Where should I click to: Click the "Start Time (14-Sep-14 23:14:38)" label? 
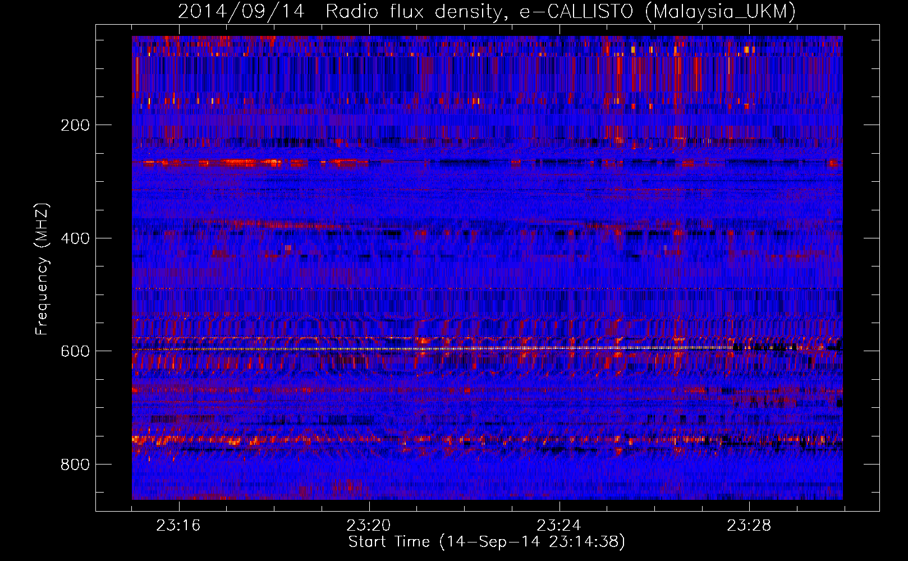(x=487, y=542)
